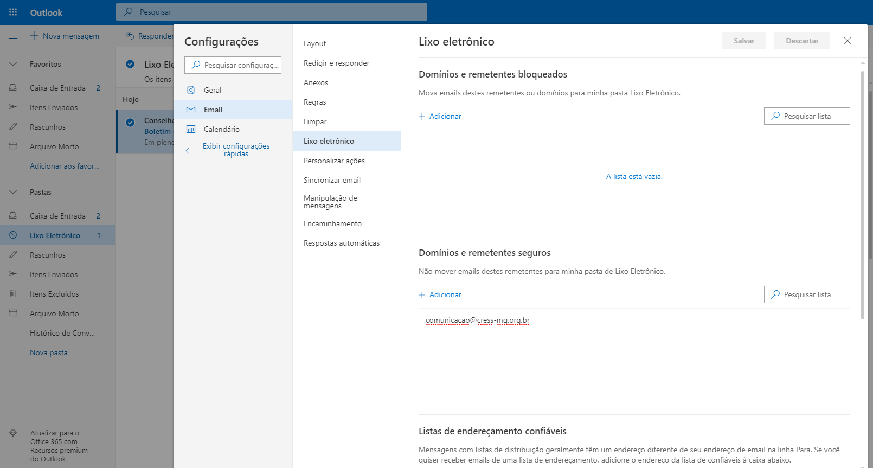Toggle the select-all checkmark beside Lixo Eletrônico header
873x468 pixels.
tap(130, 64)
